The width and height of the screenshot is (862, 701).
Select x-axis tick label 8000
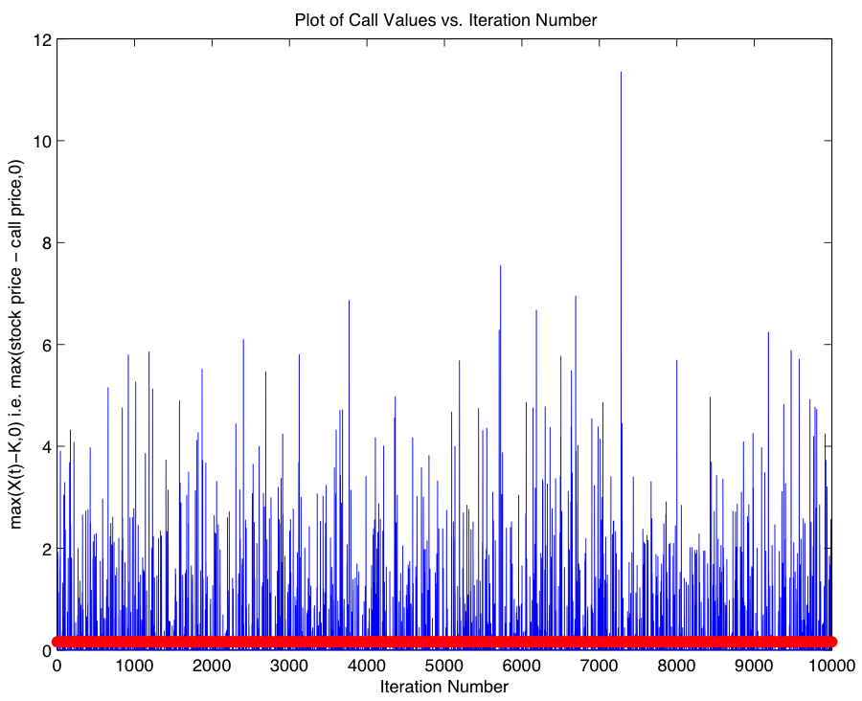coord(676,667)
